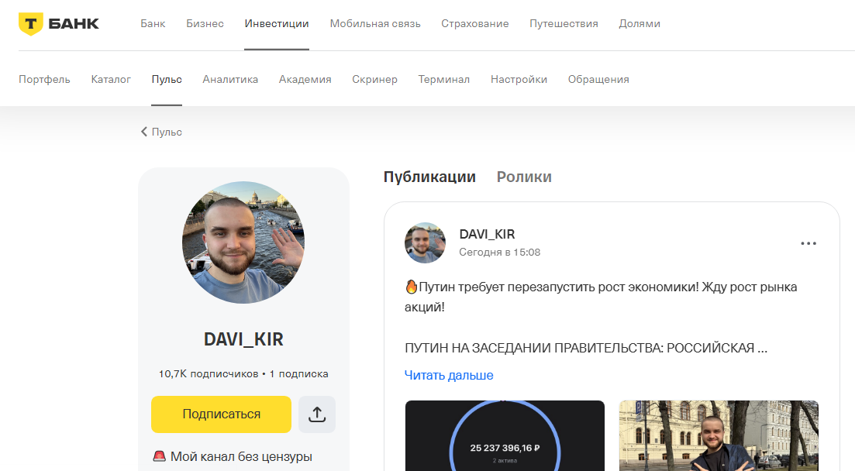Click the Мой канал без цензуры text
The width and height of the screenshot is (855, 471).
click(x=242, y=457)
